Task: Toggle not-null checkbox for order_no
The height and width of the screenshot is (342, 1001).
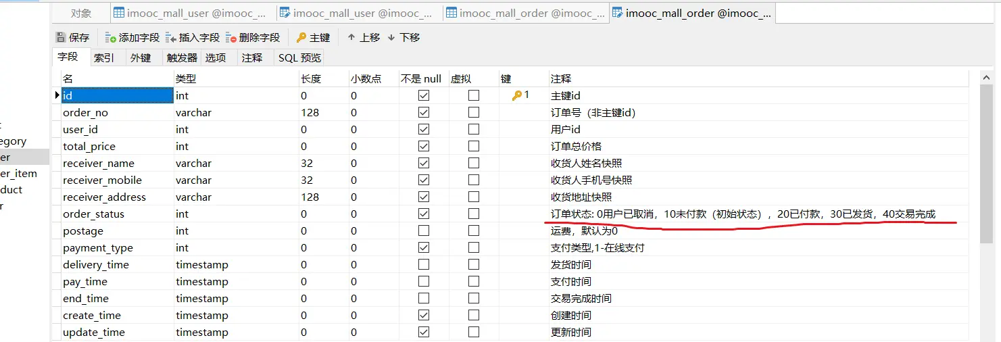Action: [x=424, y=113]
